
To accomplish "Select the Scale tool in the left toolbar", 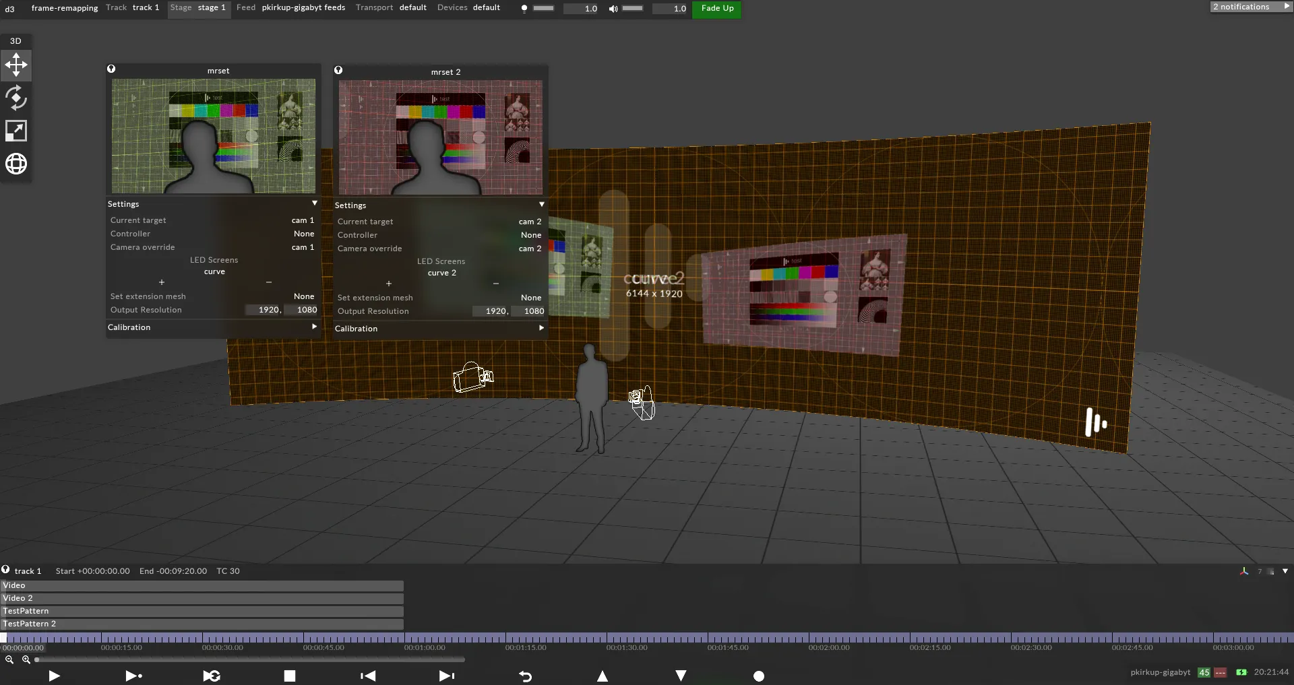I will coord(16,130).
